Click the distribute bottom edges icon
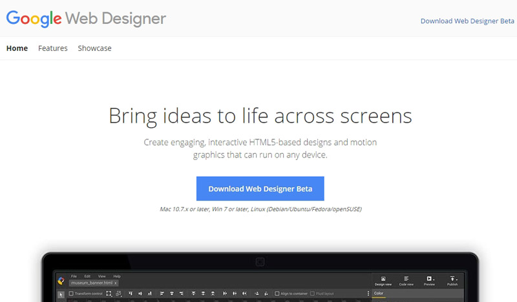 213,294
